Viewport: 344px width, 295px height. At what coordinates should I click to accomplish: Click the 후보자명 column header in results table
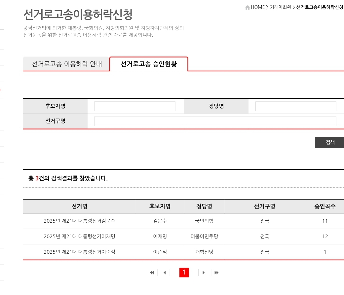(x=160, y=206)
